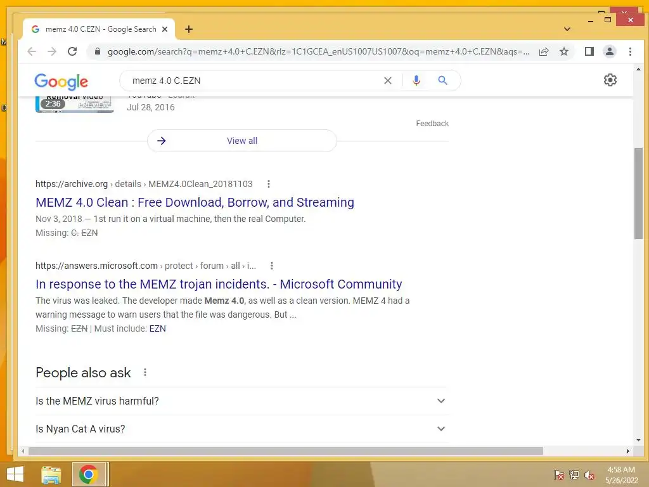Viewport: 649px width, 487px height.
Task: Click the memz 4.0 C.EZN search field
Action: pyautogui.click(x=252, y=81)
